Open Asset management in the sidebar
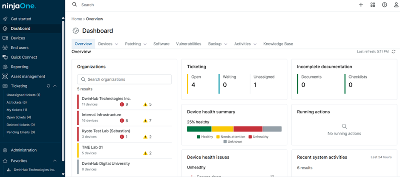The width and height of the screenshot is (400, 177). coord(28,76)
